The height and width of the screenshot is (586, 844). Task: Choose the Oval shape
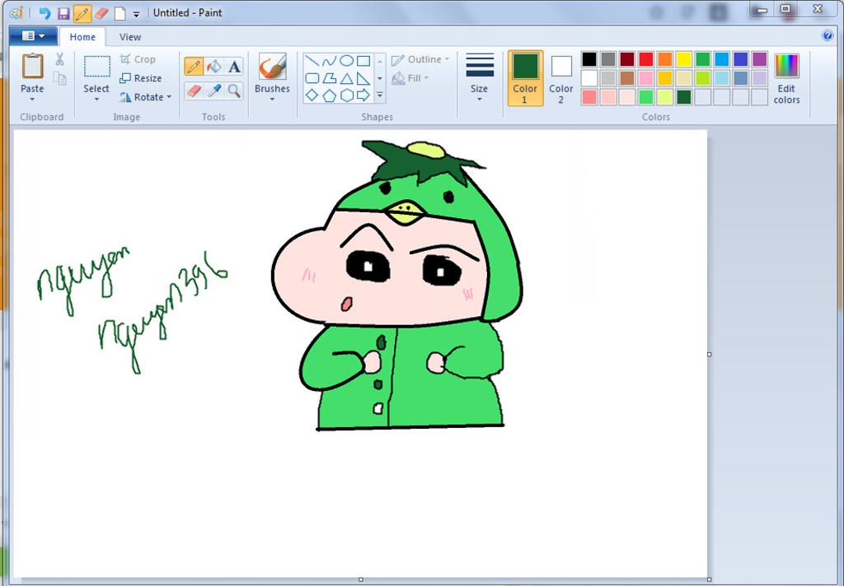pos(347,61)
